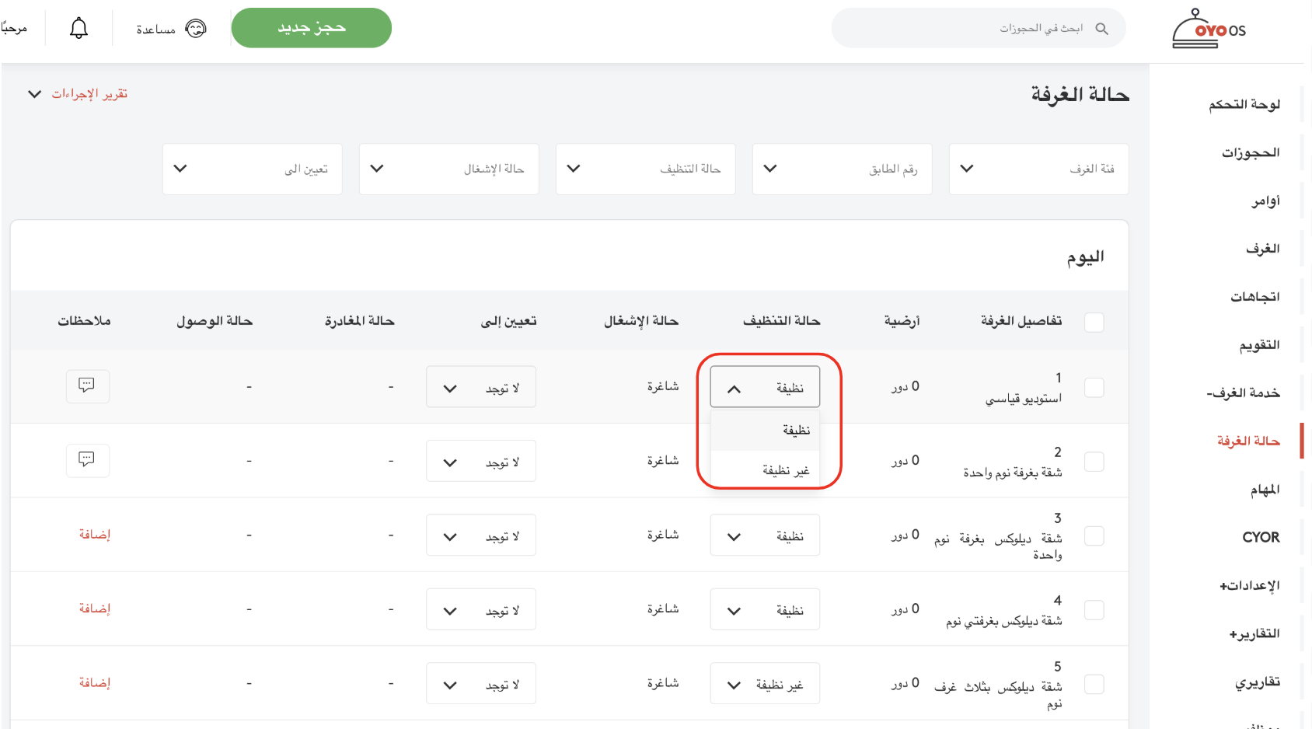This screenshot has width=1312, height=729.
Task: Click the 'حجز جديد' new booking button
Action: 312,28
